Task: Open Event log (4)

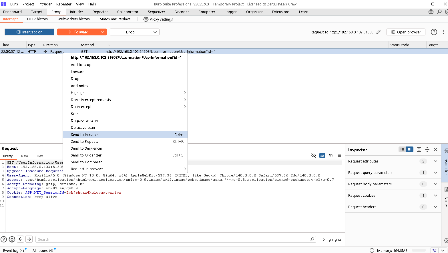Action: coord(13,250)
